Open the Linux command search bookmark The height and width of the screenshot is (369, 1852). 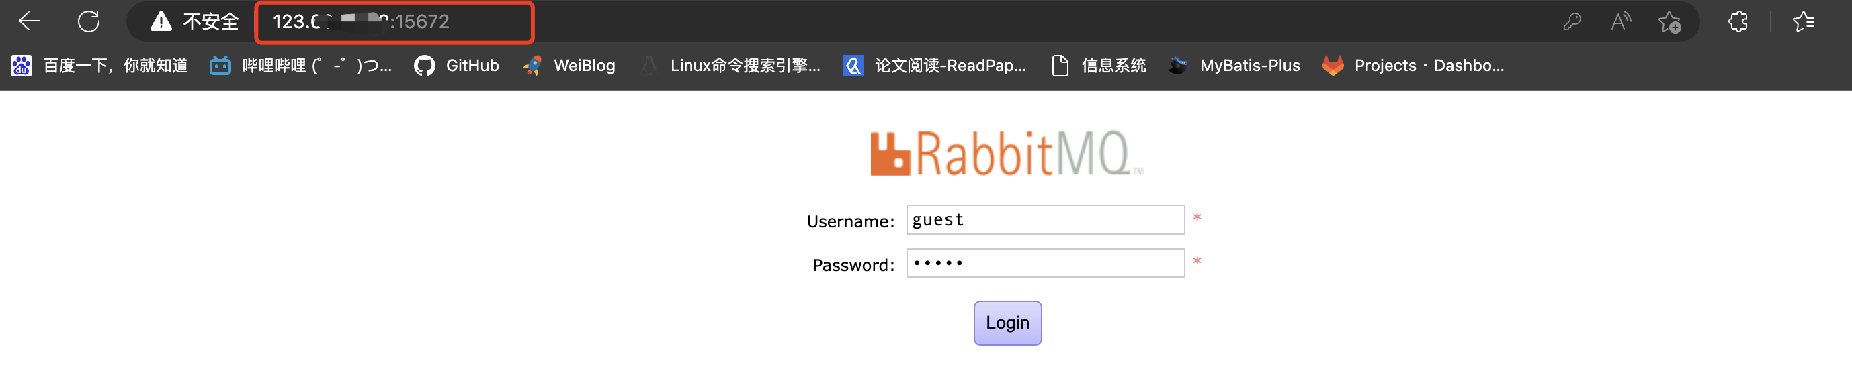[x=730, y=66]
